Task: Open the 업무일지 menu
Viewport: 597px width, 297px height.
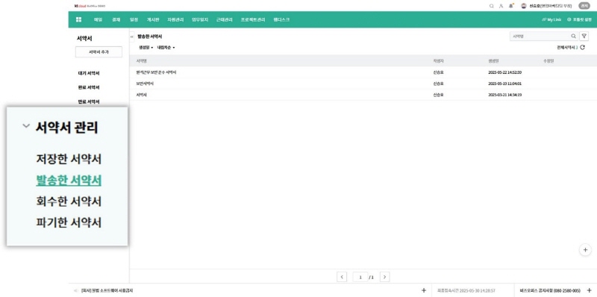Action: coord(200,19)
